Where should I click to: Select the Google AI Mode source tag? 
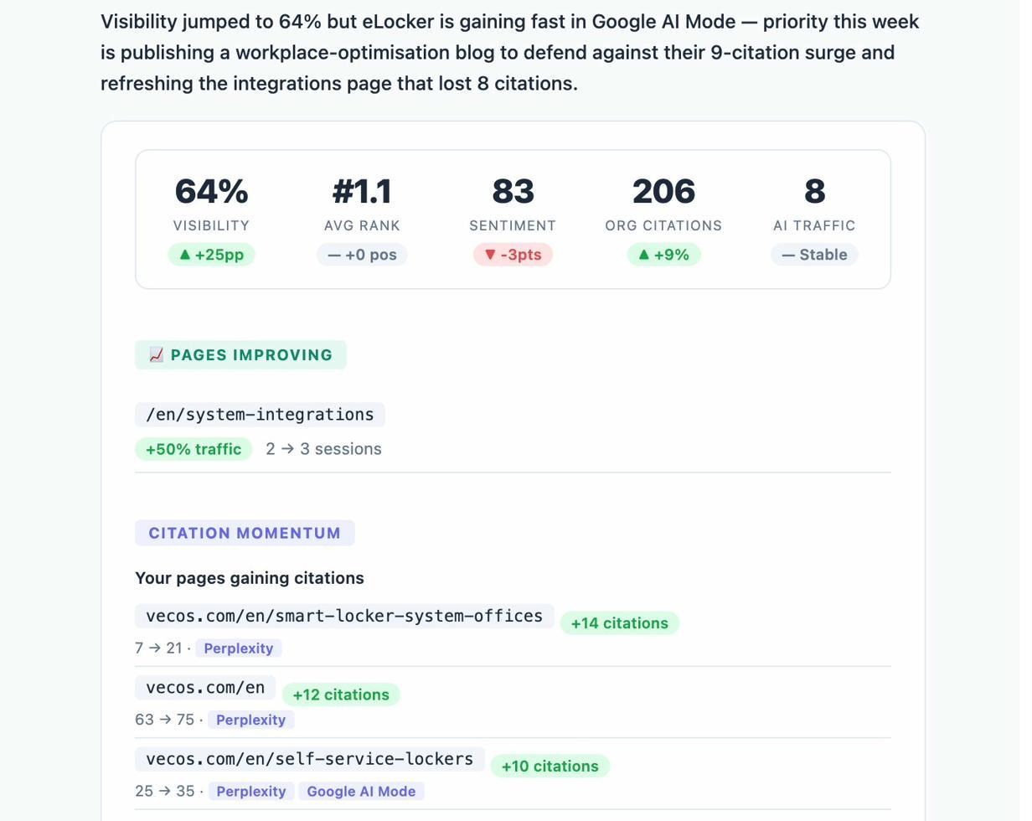[x=361, y=791]
